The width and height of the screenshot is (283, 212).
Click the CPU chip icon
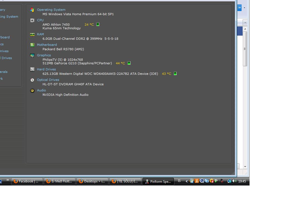coord(32,20)
